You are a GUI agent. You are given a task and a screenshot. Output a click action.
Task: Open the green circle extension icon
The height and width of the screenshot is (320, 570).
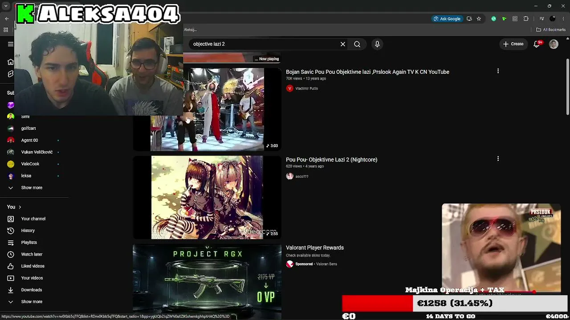pos(493,19)
